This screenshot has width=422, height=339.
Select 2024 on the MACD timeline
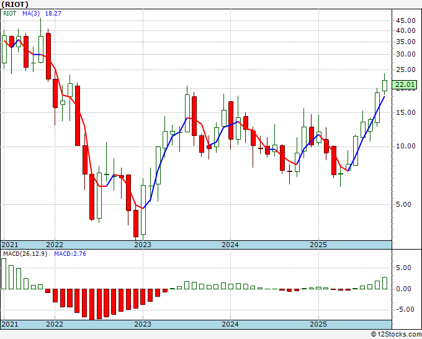230,324
